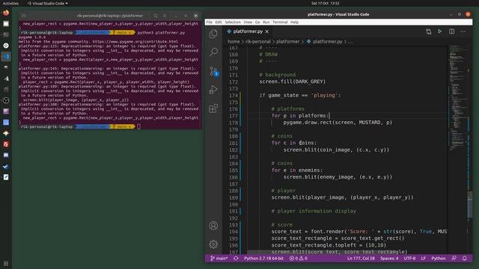
Task: Select the platformer.py editor tab
Action: coord(248,31)
